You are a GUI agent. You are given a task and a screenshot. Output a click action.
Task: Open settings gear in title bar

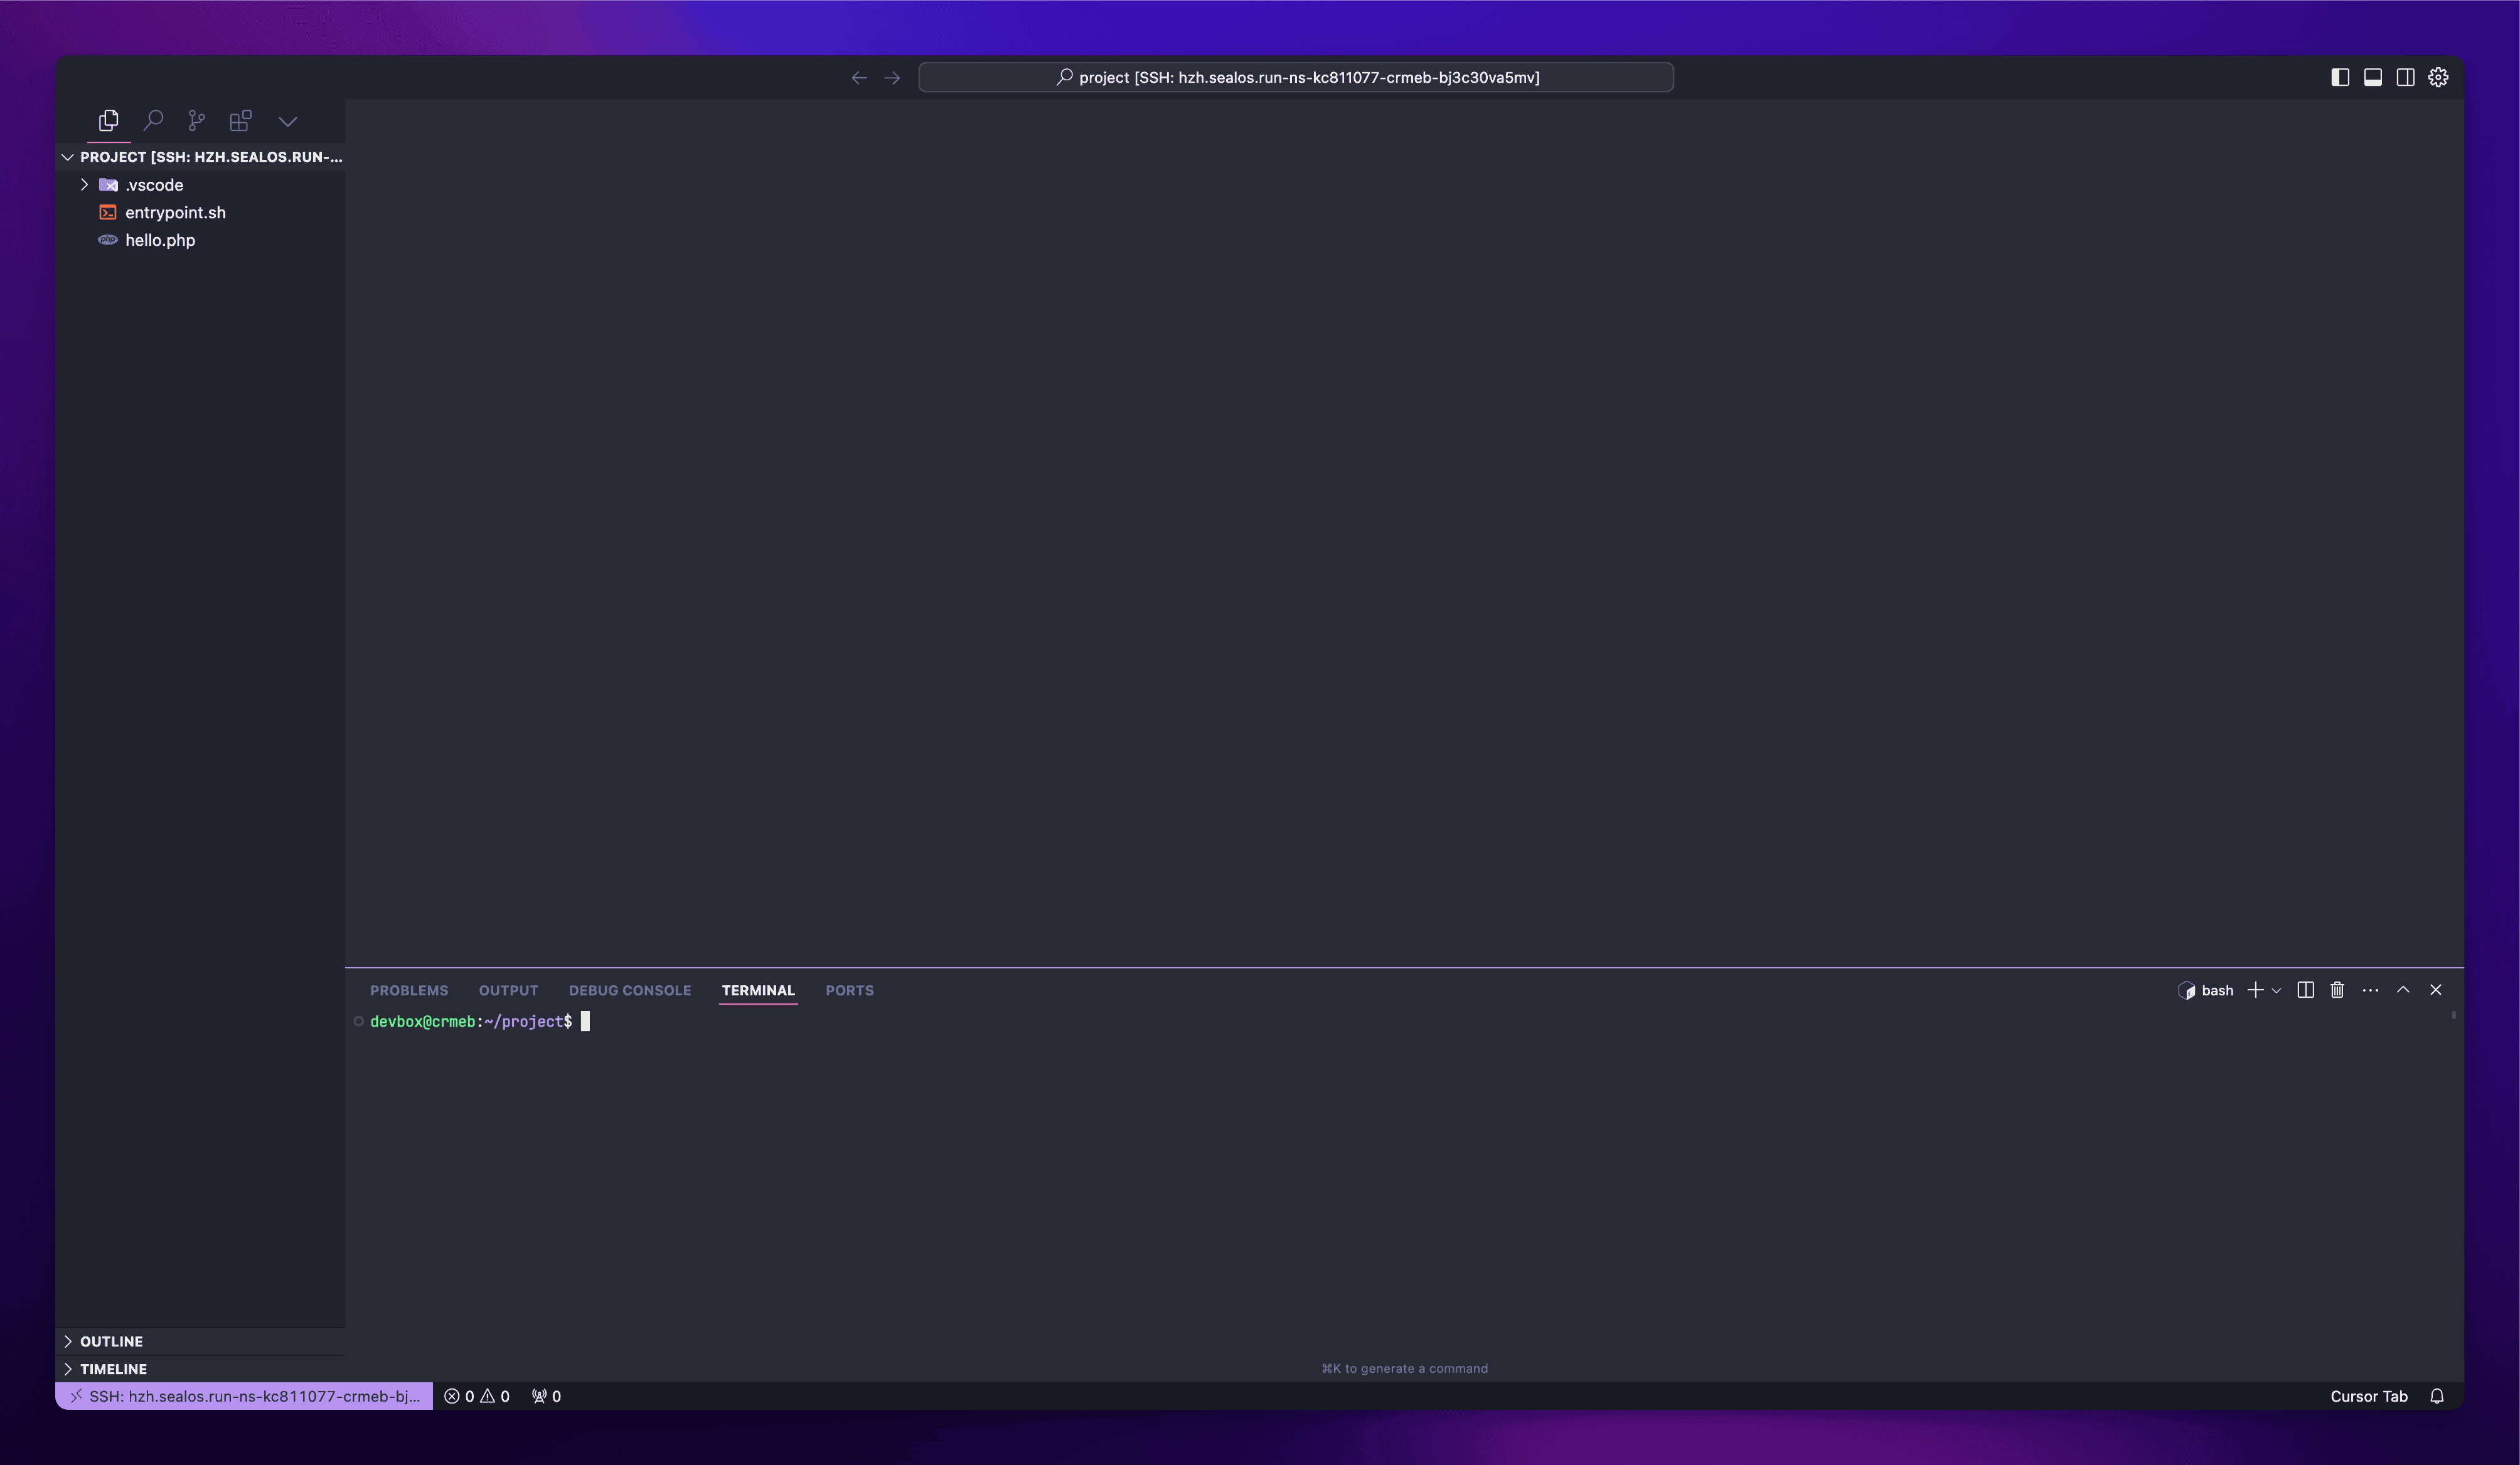pyautogui.click(x=2439, y=77)
